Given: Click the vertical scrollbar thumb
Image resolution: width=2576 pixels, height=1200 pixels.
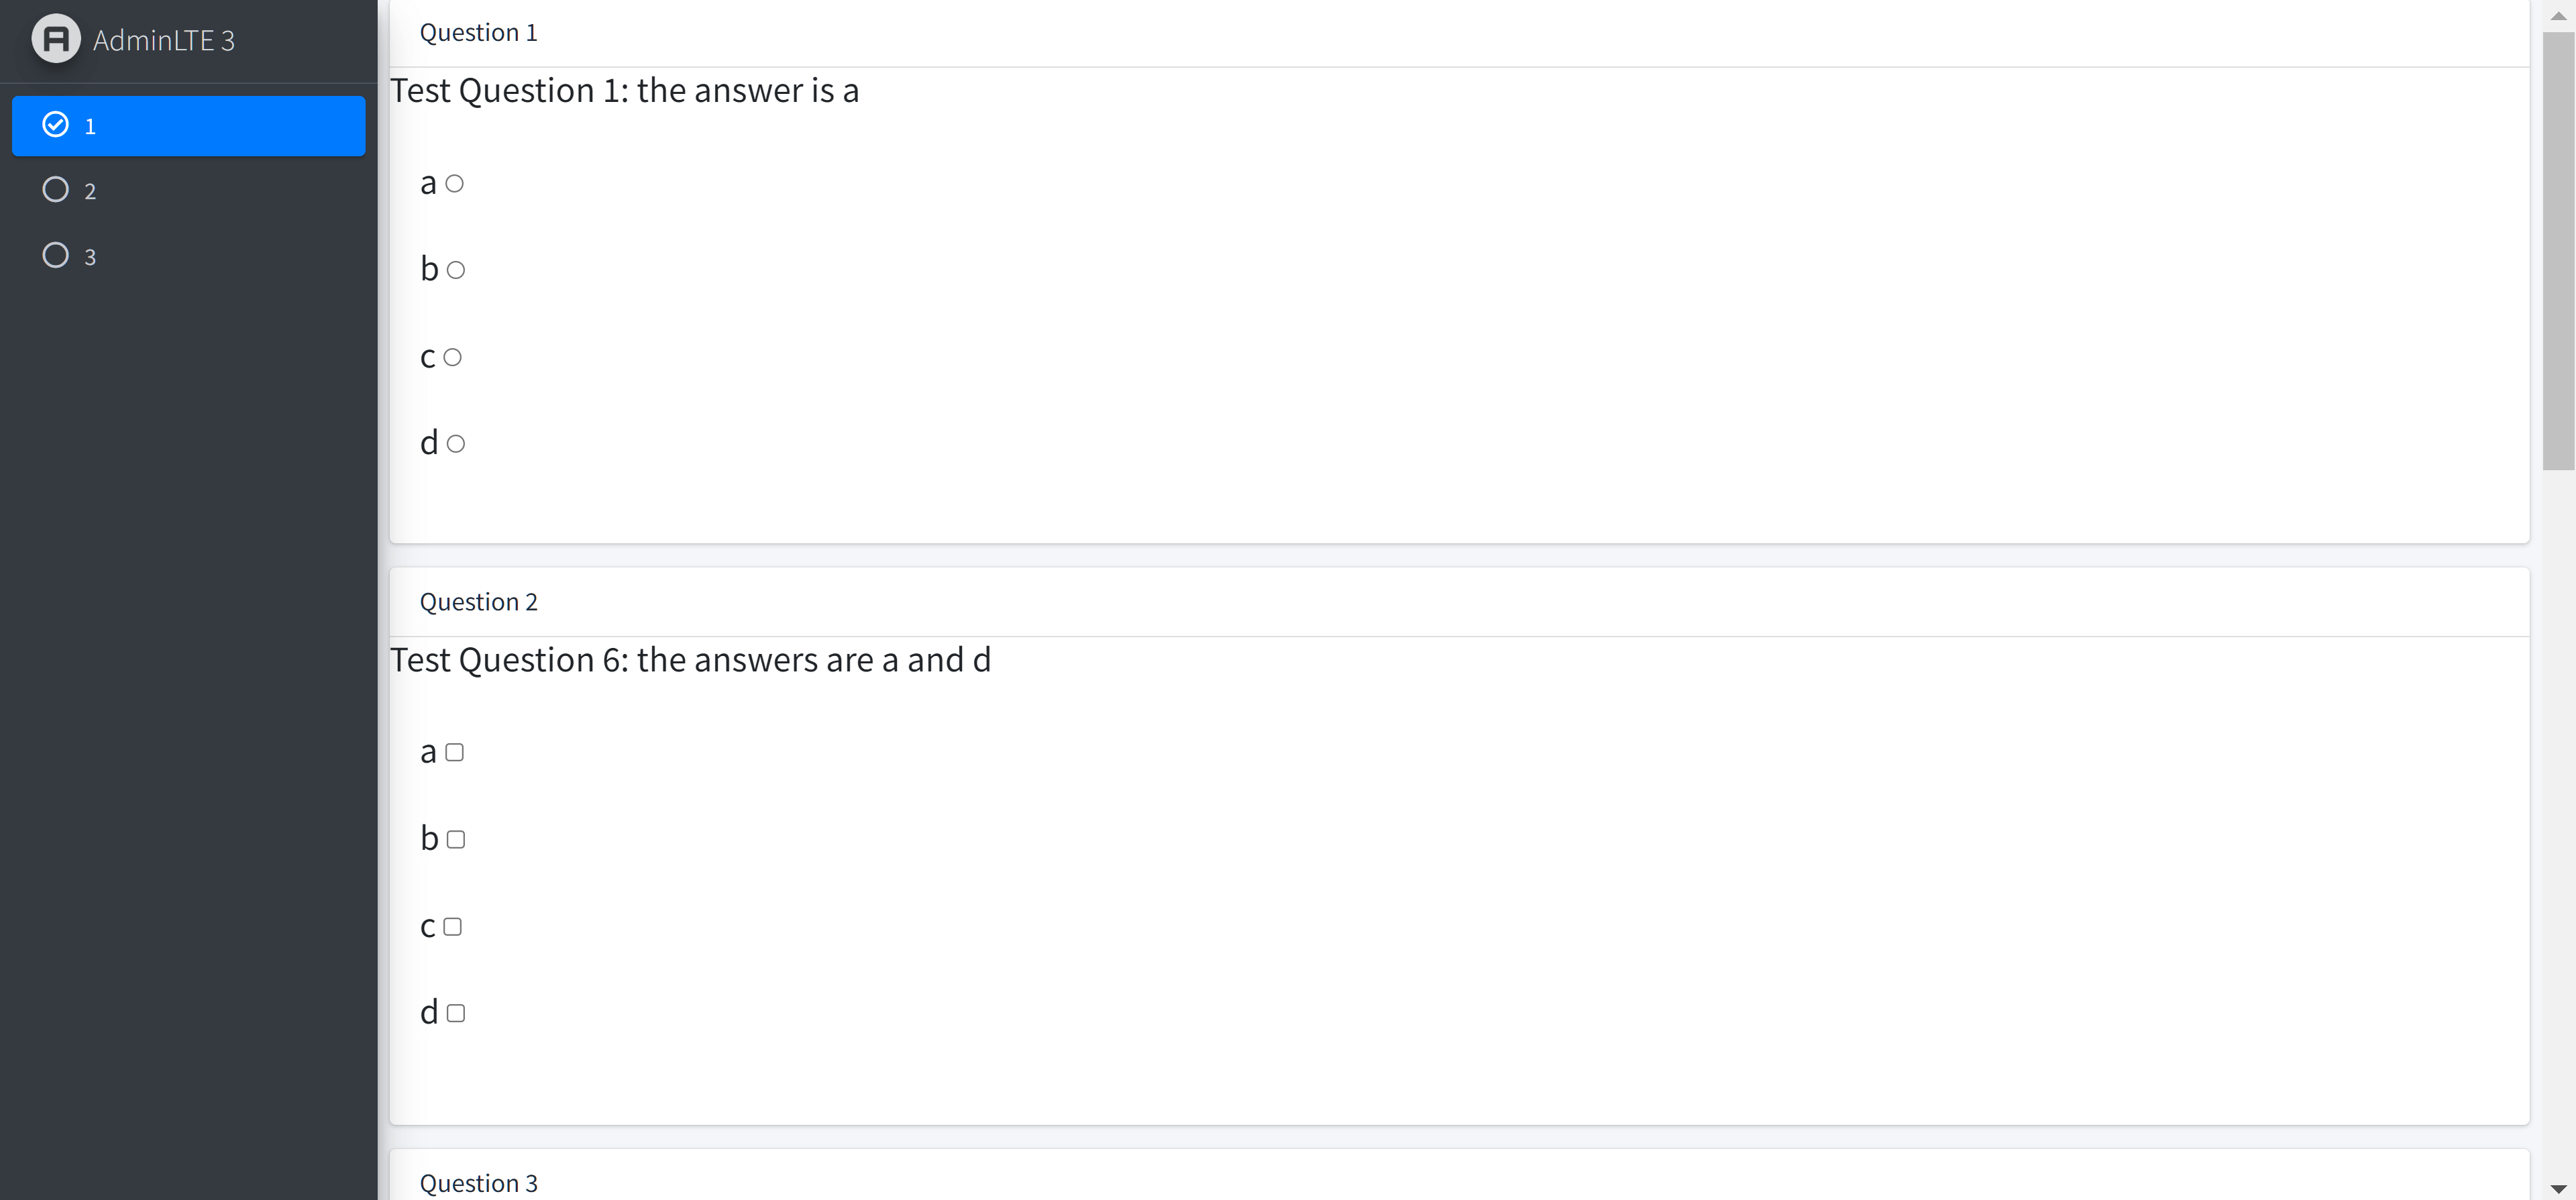Looking at the screenshot, I should 2558,250.
